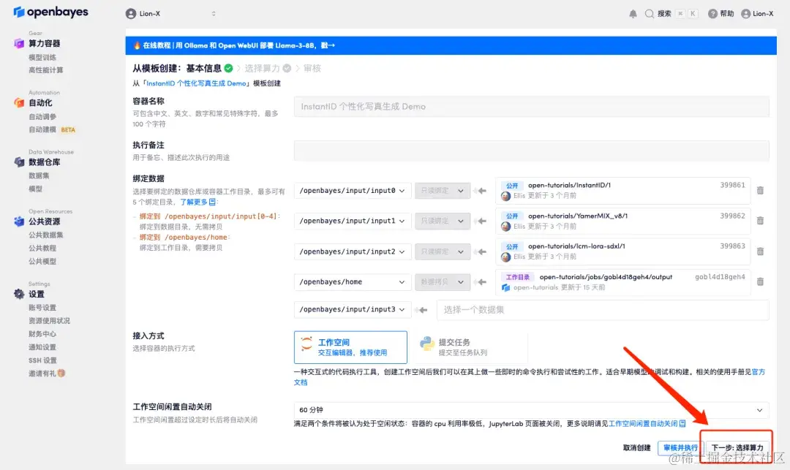The height and width of the screenshot is (470, 790).
Task: Open the InstantID 个性化写真生成 Demo template link
Action: point(197,83)
